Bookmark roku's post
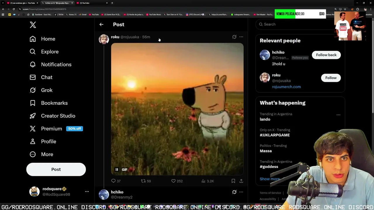Screen dimensions: 374x210 (x=233, y=181)
